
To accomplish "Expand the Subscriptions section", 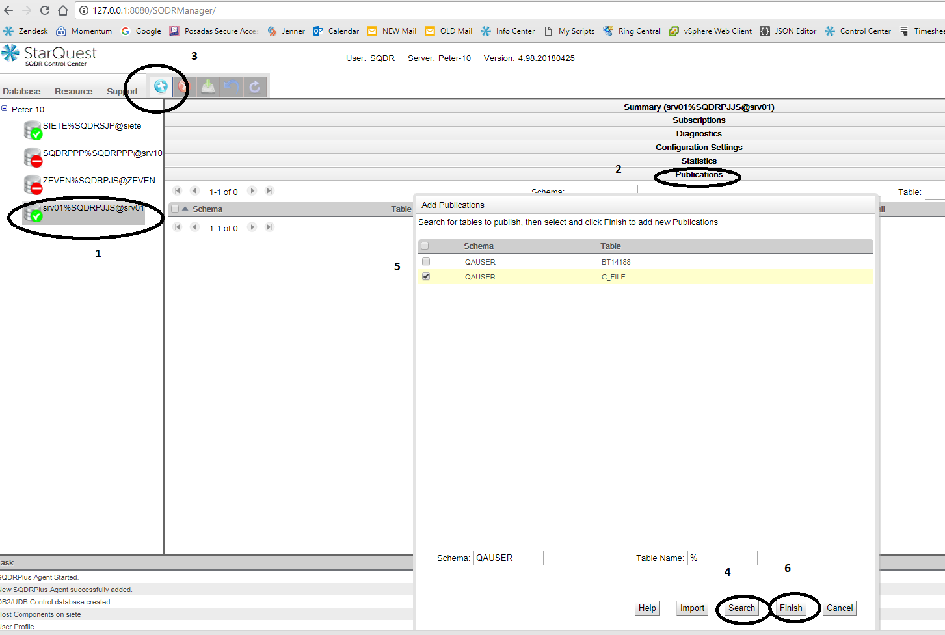I will click(699, 120).
